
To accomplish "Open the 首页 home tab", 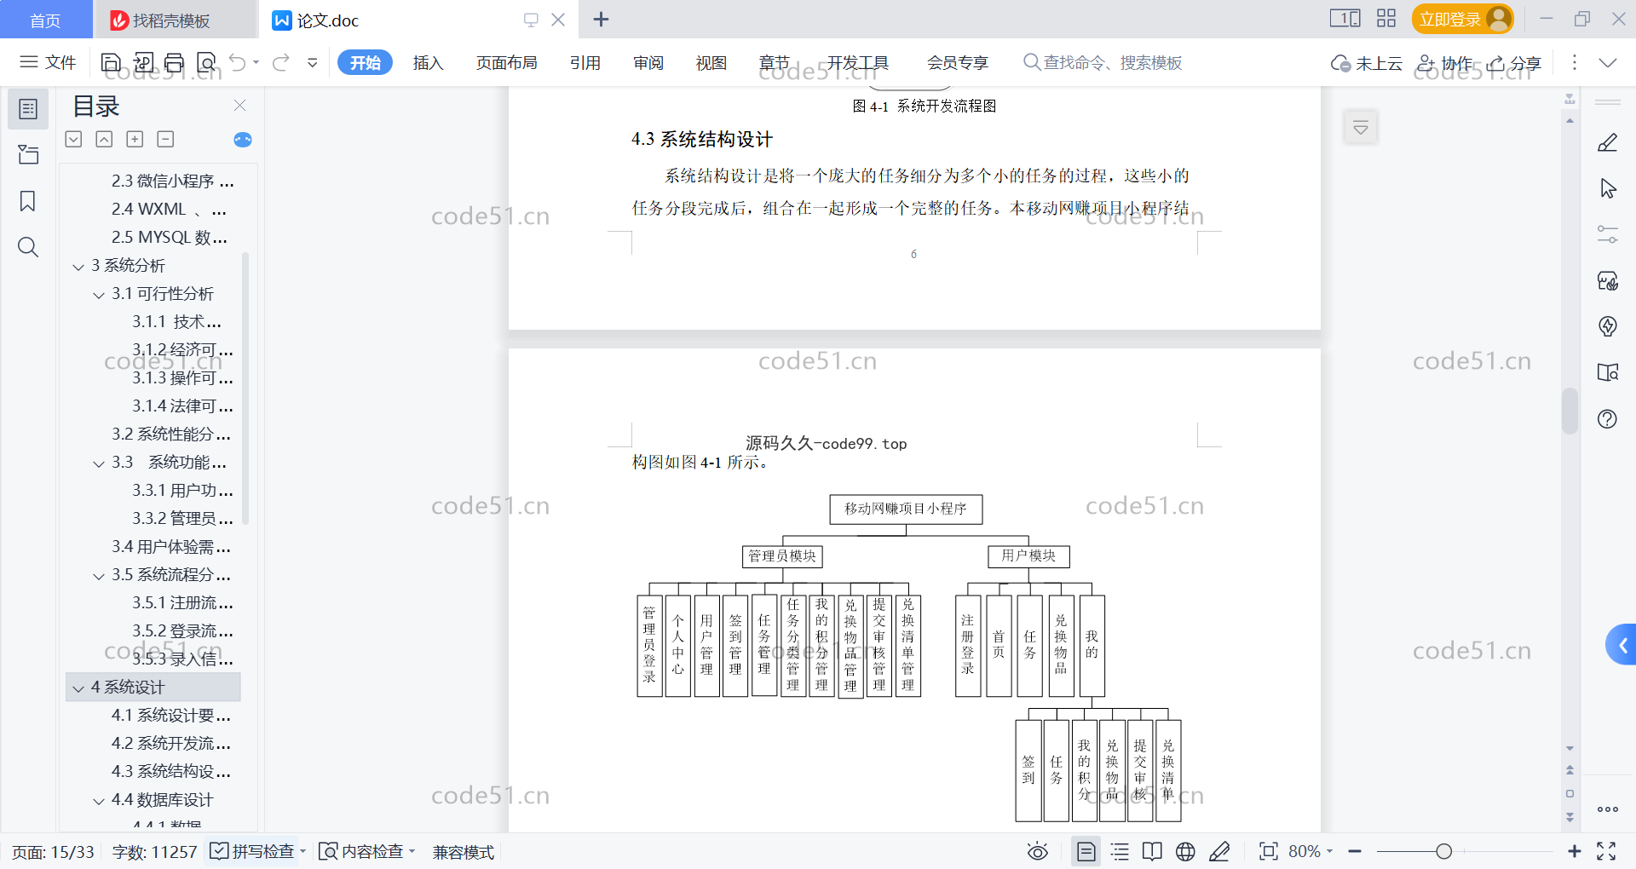I will coord(45,20).
